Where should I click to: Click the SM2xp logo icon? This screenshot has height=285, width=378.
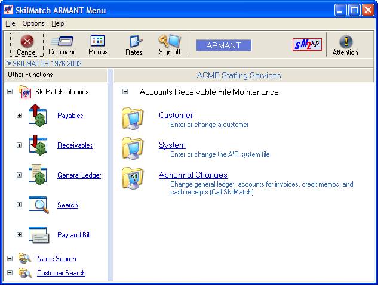click(x=307, y=44)
